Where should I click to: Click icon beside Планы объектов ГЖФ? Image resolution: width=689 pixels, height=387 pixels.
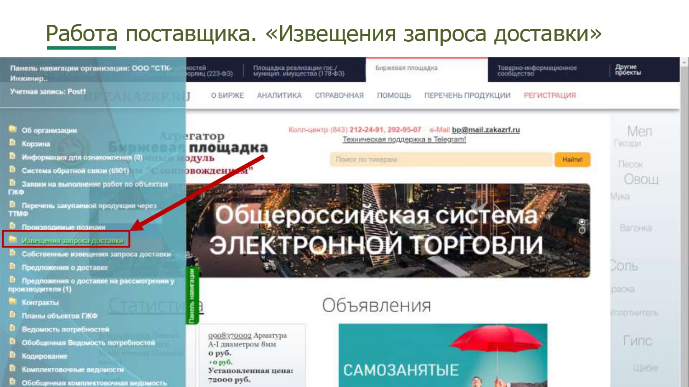coord(12,315)
